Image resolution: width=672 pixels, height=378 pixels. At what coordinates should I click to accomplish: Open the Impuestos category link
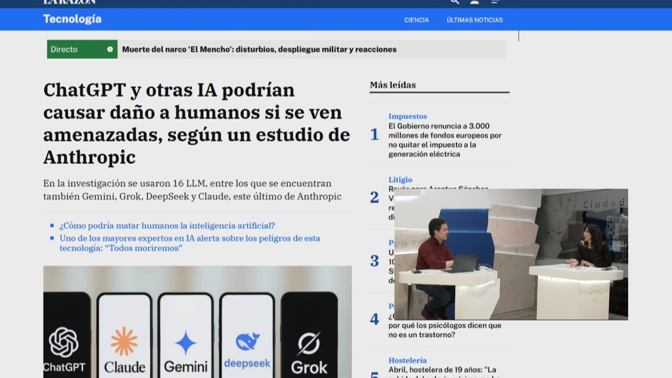pyautogui.click(x=407, y=116)
